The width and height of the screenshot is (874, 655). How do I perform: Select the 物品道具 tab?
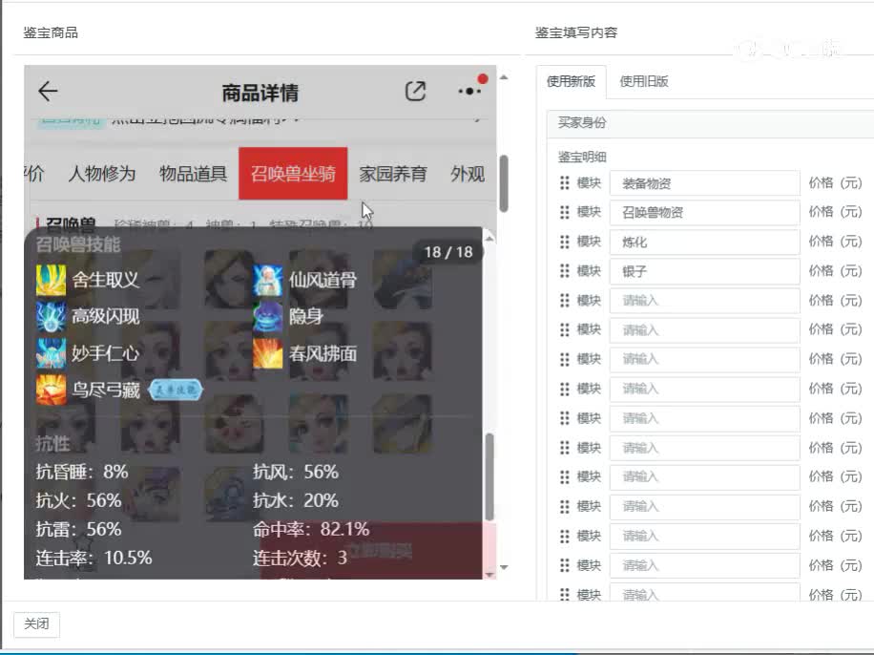pos(193,174)
